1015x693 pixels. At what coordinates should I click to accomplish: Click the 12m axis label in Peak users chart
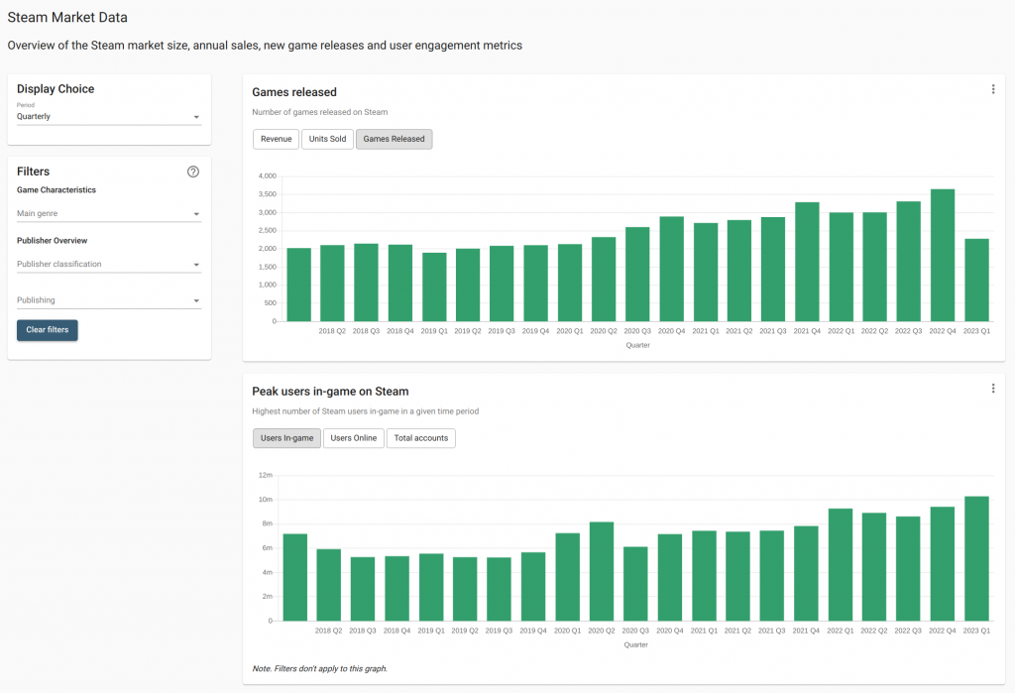pos(266,476)
